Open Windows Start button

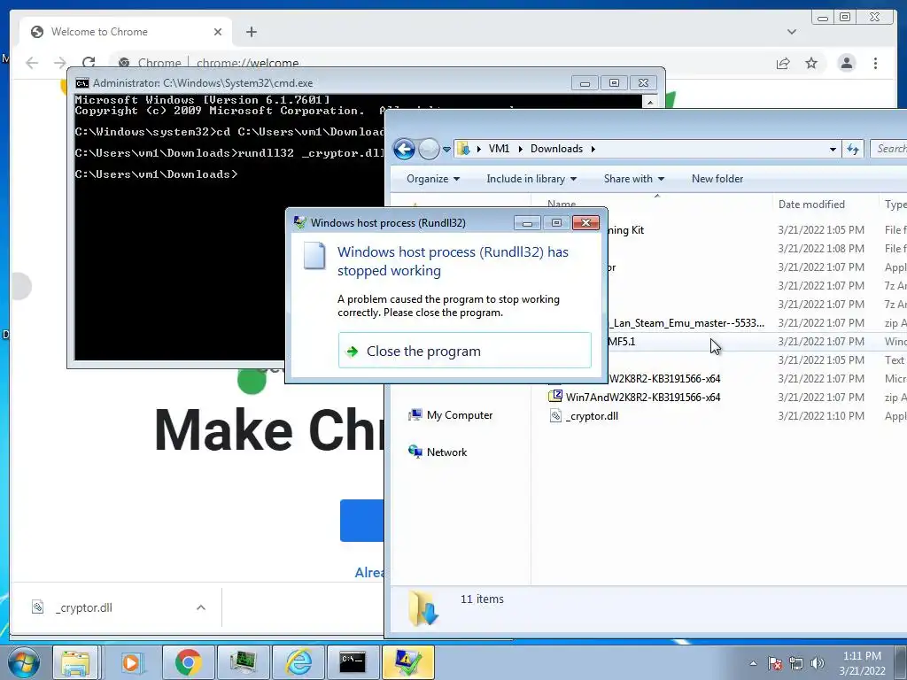[x=23, y=662]
